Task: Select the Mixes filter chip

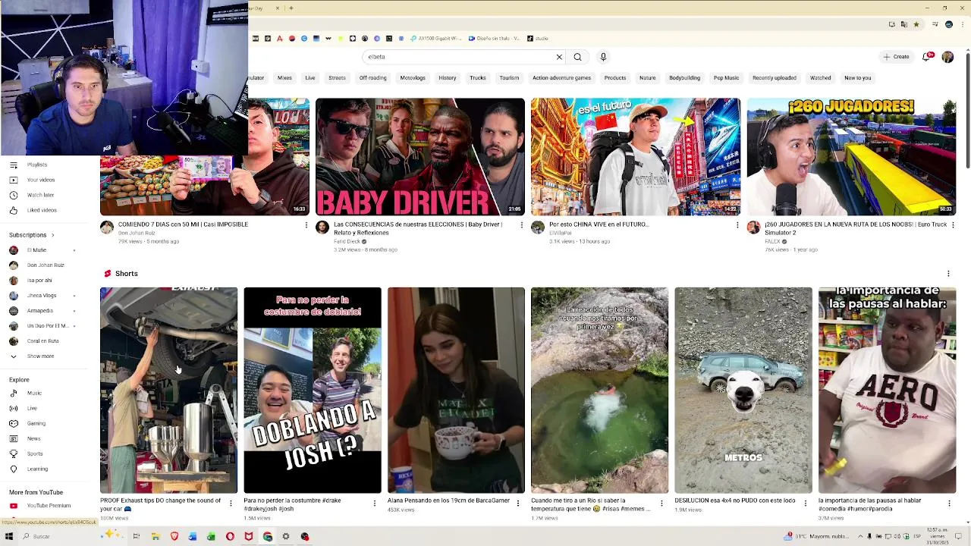Action: coord(284,78)
